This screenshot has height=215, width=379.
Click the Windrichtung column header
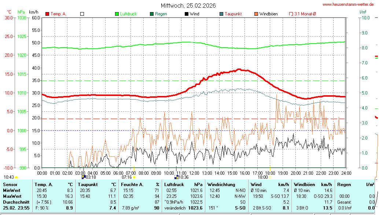point(221,184)
